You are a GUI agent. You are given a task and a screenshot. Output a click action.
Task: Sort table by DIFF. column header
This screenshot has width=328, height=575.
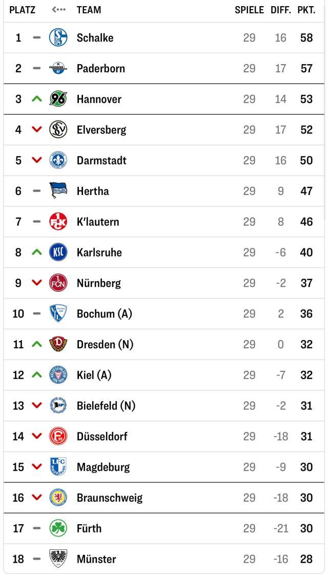pos(280,10)
